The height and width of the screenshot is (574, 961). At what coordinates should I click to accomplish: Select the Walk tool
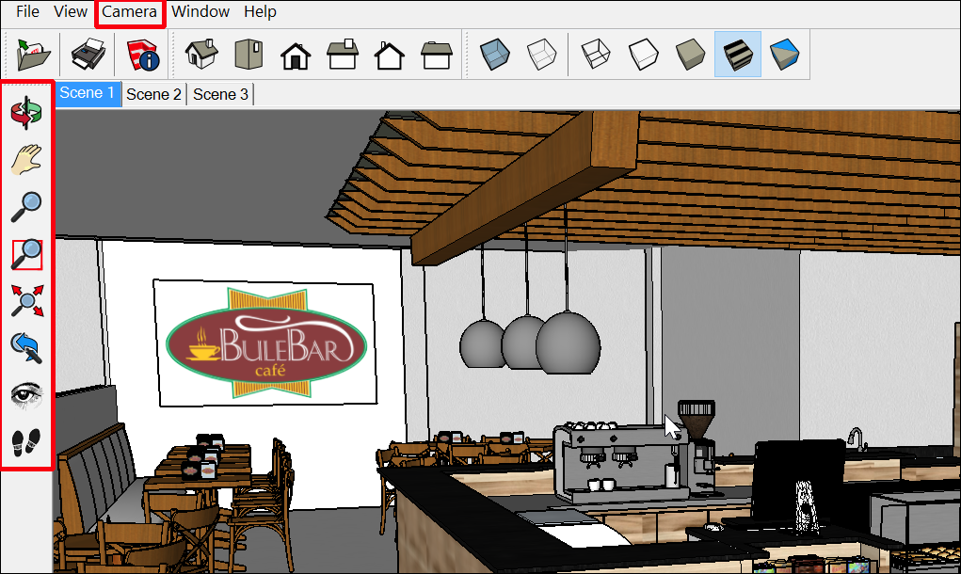click(26, 440)
